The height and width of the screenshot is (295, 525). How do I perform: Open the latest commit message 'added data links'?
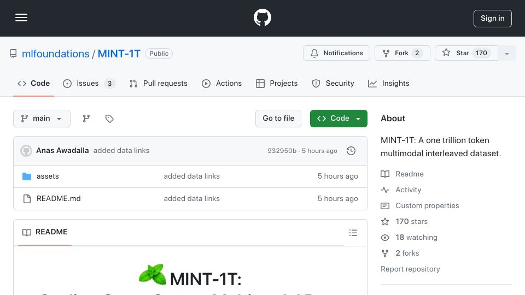click(x=121, y=151)
